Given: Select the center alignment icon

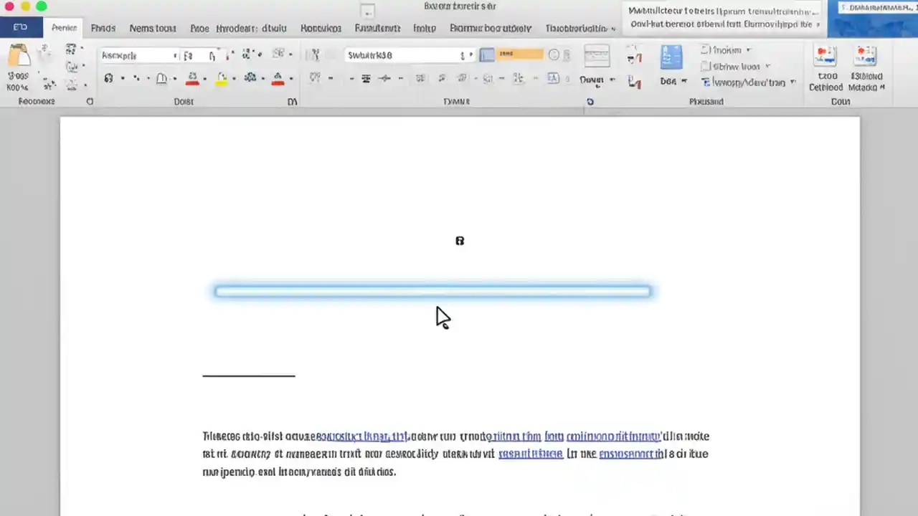Looking at the screenshot, I should click(x=366, y=79).
